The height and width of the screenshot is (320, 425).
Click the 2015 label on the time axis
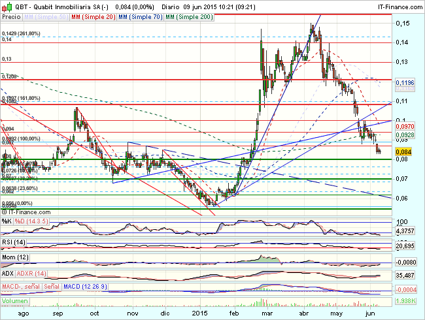[199, 313]
